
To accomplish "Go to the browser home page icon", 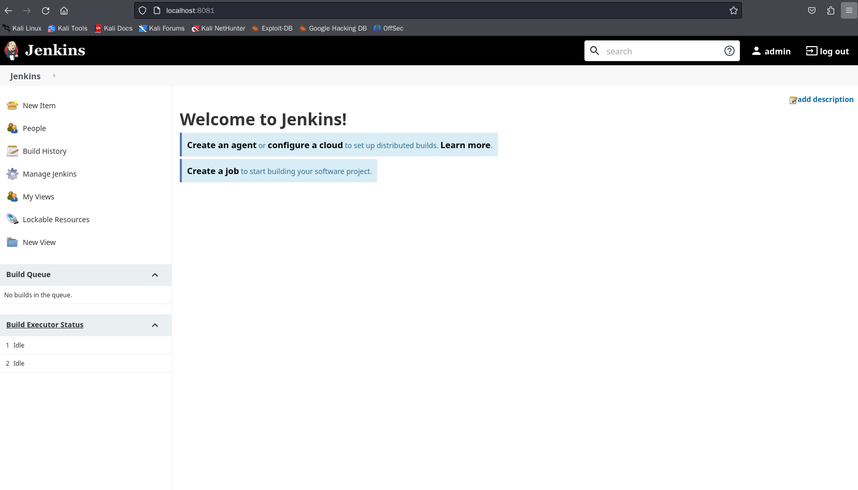I will tap(64, 10).
